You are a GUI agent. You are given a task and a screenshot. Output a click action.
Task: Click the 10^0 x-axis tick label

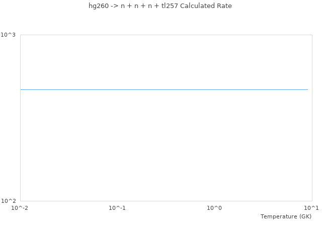click(x=214, y=208)
